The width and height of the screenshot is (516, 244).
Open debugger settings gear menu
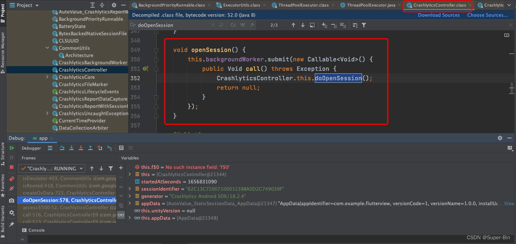click(12, 212)
